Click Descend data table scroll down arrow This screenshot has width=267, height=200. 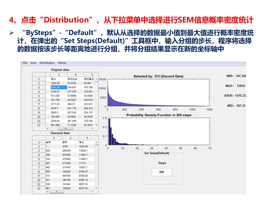pyautogui.click(x=97, y=188)
